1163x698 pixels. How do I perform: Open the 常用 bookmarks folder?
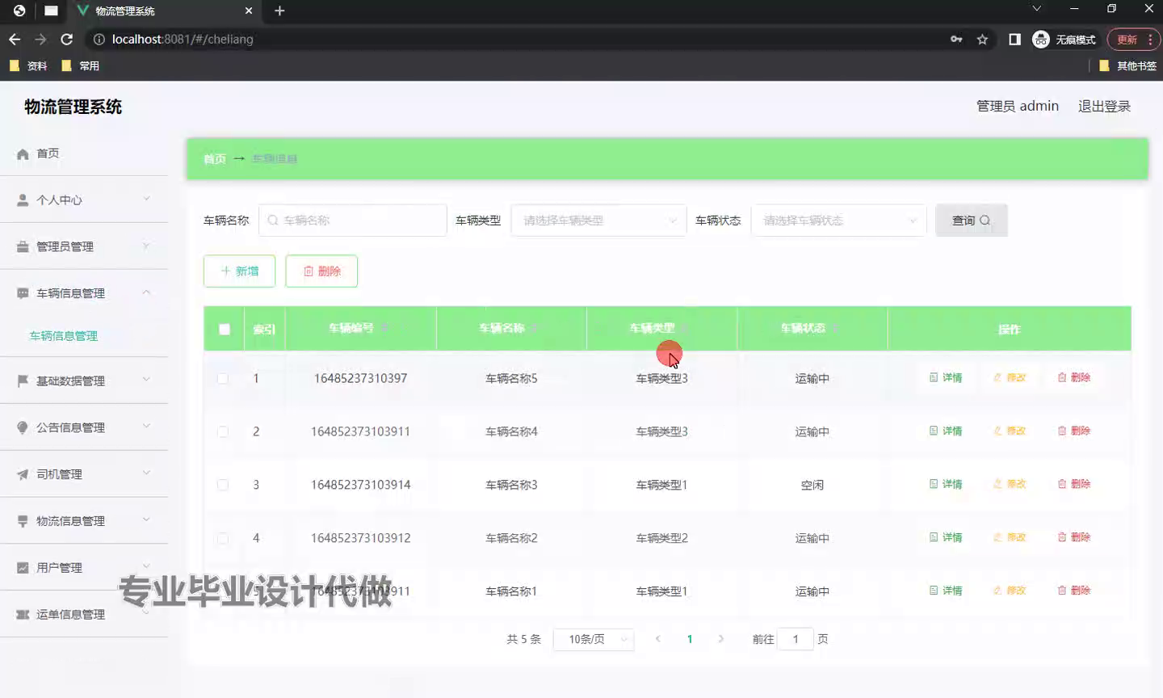(80, 65)
